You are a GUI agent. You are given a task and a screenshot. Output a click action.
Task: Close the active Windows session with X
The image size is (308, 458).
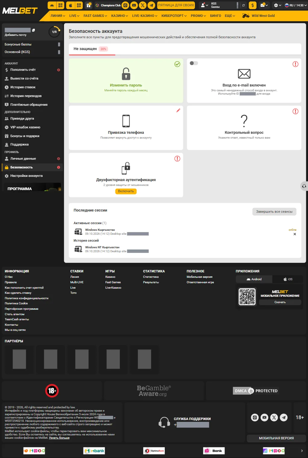pos(295,234)
